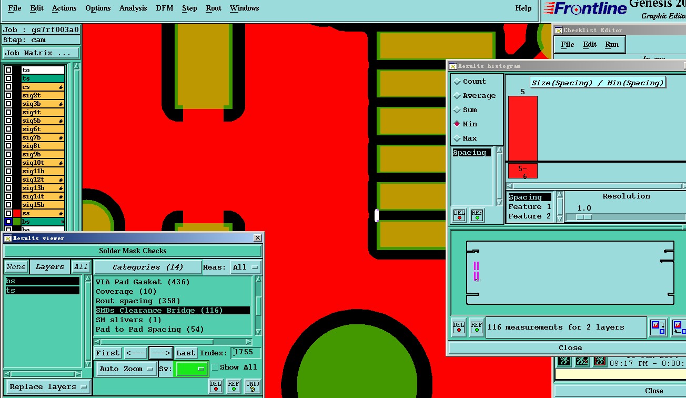Click the hand marker on layer ss
686x398 pixels.
(61, 213)
